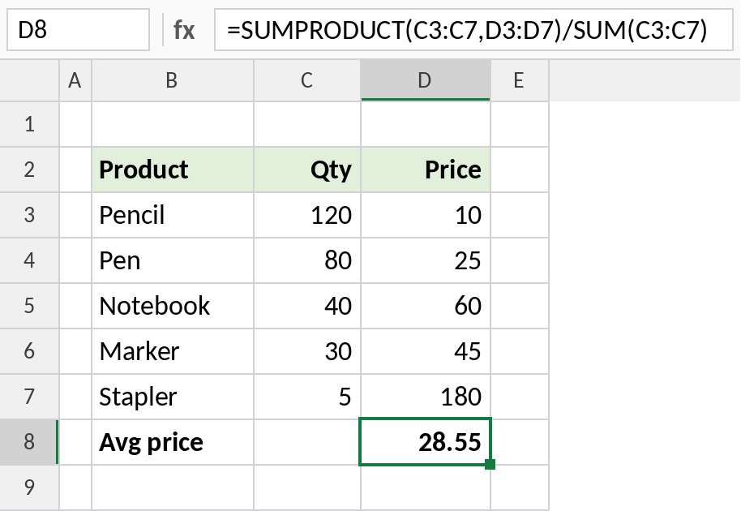Select column B header
The height and width of the screenshot is (511, 741).
173,80
